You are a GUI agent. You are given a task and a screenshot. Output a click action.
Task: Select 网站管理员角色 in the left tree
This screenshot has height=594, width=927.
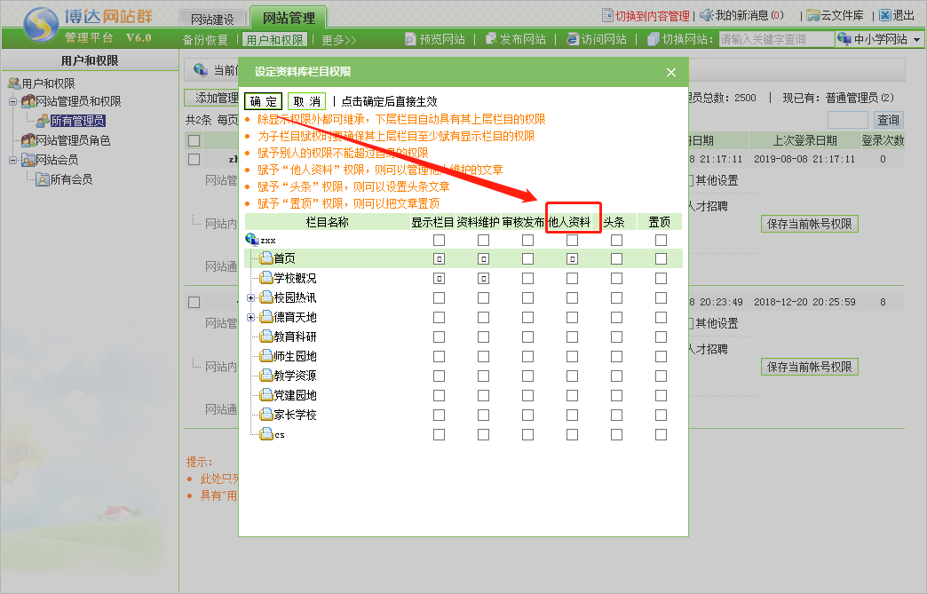point(72,140)
